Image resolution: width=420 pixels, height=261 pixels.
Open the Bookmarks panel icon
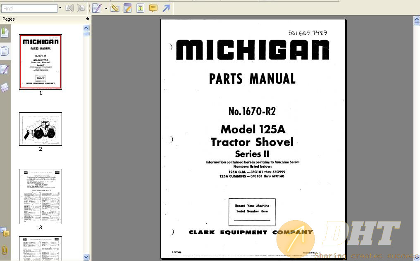coord(5,33)
